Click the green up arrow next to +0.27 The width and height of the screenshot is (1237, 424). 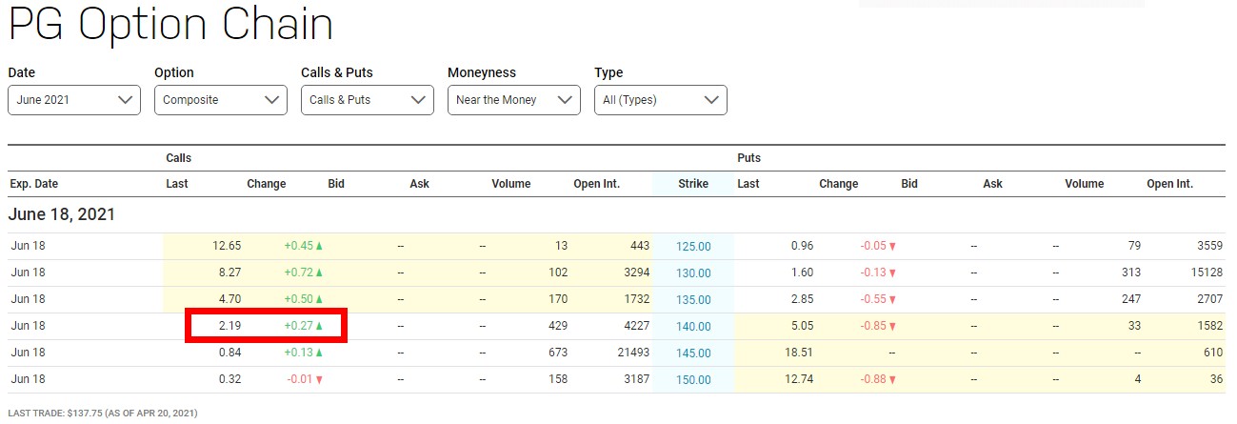pos(319,326)
